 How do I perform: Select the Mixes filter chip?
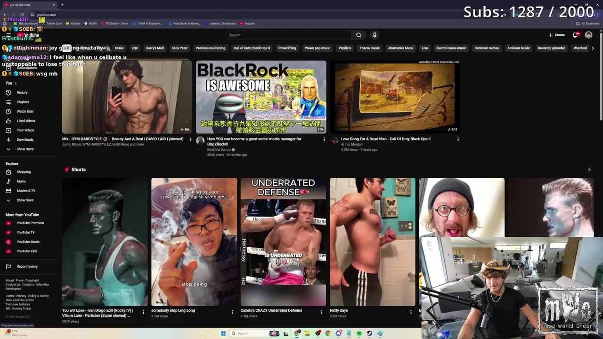[x=119, y=48]
